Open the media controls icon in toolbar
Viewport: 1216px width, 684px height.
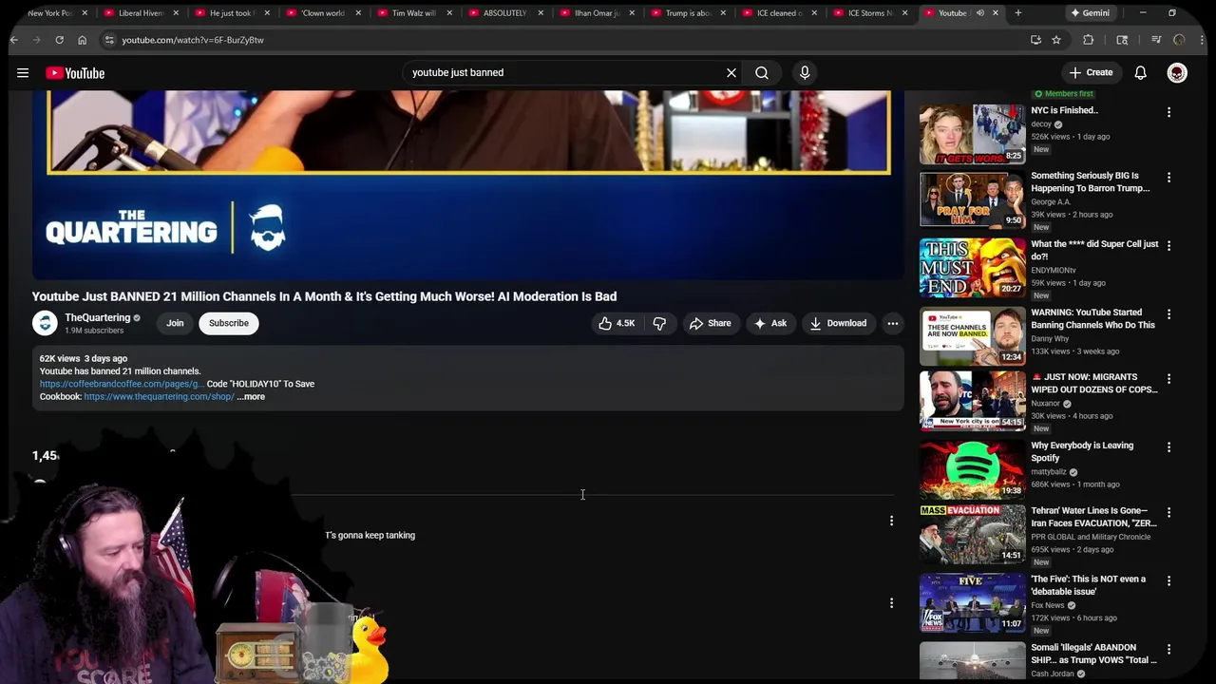pyautogui.click(x=1156, y=40)
